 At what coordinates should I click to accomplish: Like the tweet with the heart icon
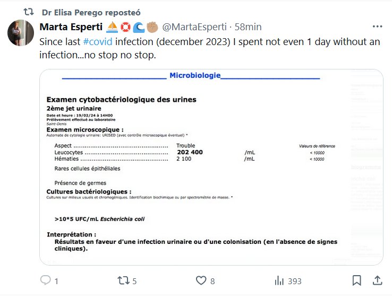(201, 280)
